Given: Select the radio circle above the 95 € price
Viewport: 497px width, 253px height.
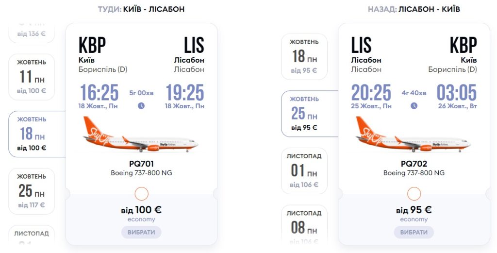Looking at the screenshot, I should pyautogui.click(x=414, y=194).
